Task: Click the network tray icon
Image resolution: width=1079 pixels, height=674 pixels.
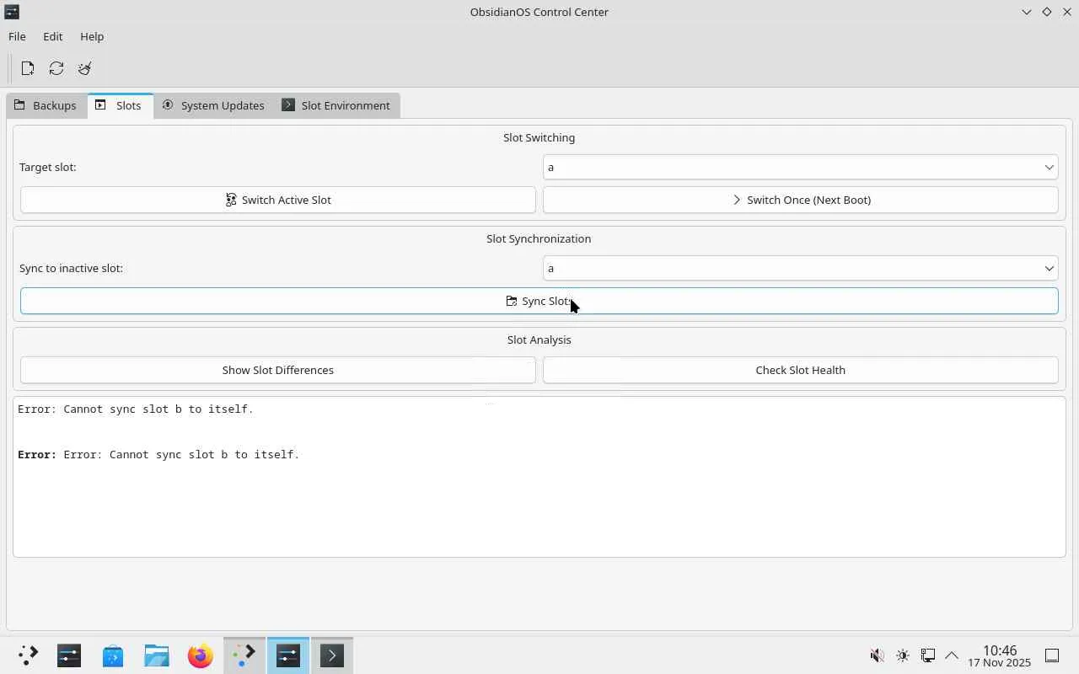Action: click(x=927, y=655)
